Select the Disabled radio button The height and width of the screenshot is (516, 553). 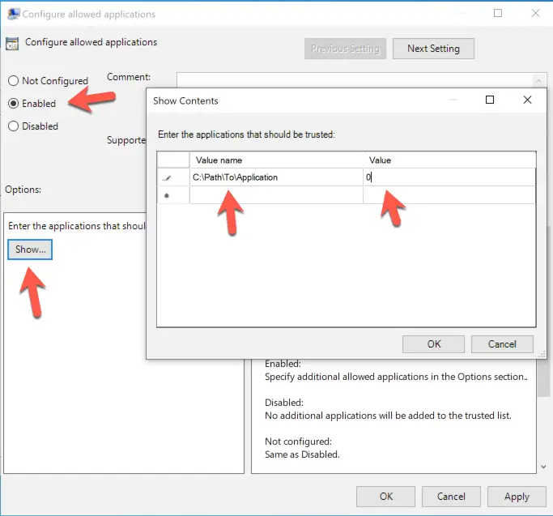click(x=13, y=126)
